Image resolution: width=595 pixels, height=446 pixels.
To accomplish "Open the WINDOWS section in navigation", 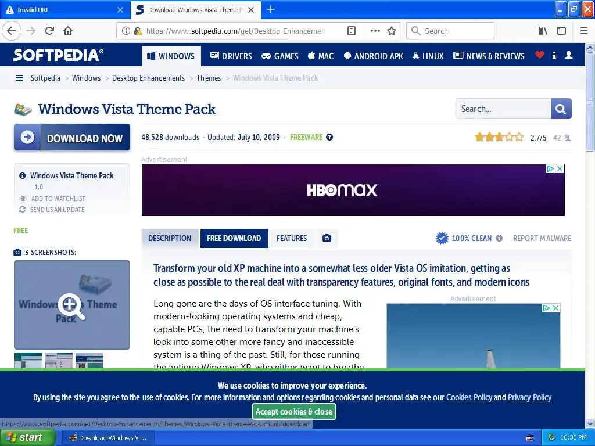I will (171, 56).
